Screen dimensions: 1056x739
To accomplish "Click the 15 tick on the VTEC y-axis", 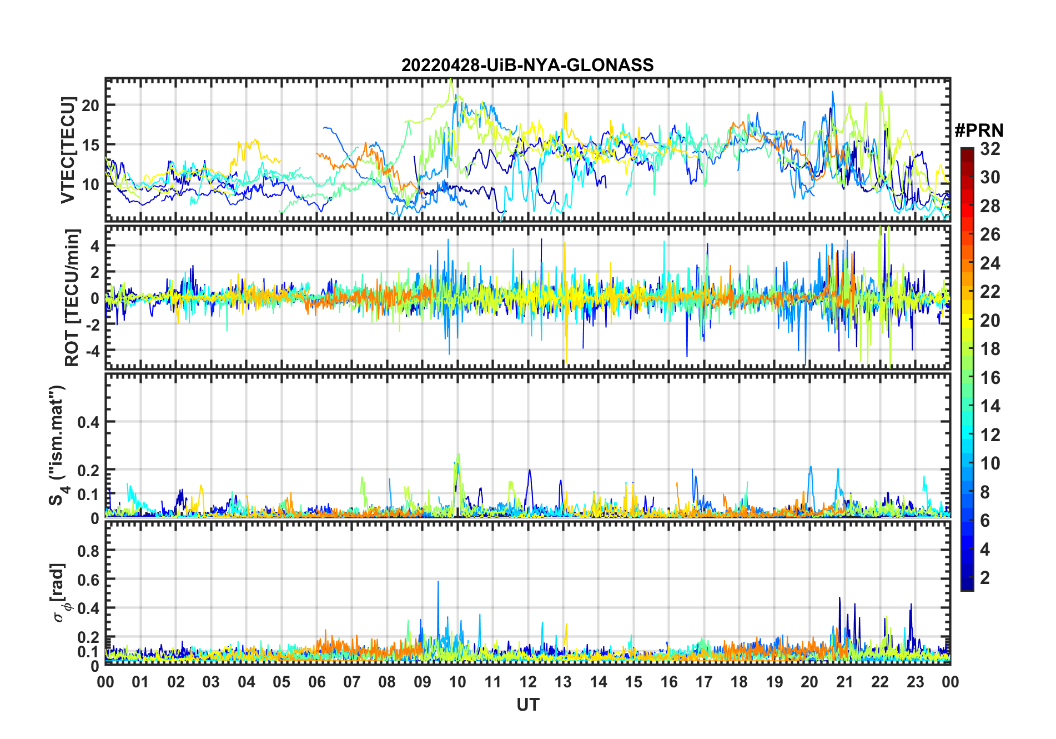I will click(x=90, y=145).
